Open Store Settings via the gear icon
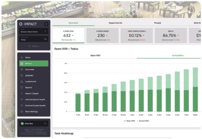 tap(21, 111)
